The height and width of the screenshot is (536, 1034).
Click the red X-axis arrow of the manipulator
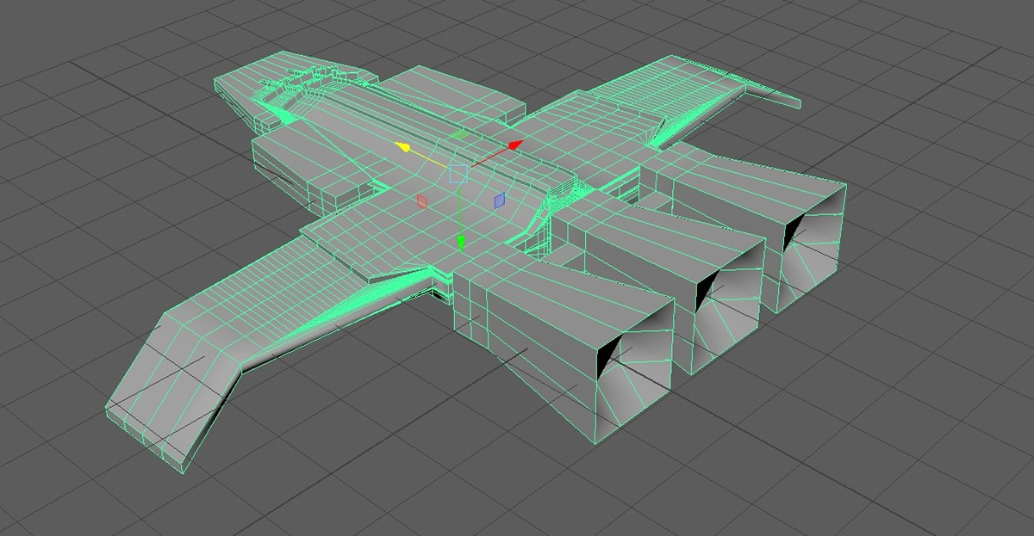coord(515,145)
